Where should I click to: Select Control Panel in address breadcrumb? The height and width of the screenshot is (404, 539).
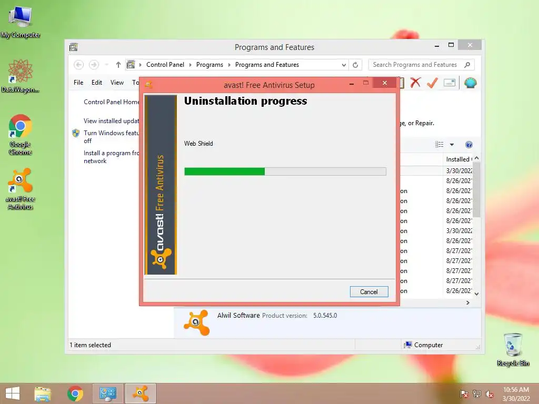[x=165, y=65]
